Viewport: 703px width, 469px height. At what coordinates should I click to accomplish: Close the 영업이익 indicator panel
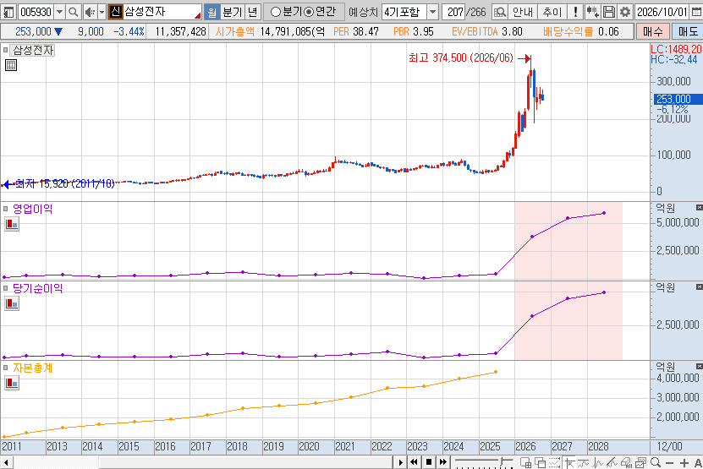click(699, 207)
